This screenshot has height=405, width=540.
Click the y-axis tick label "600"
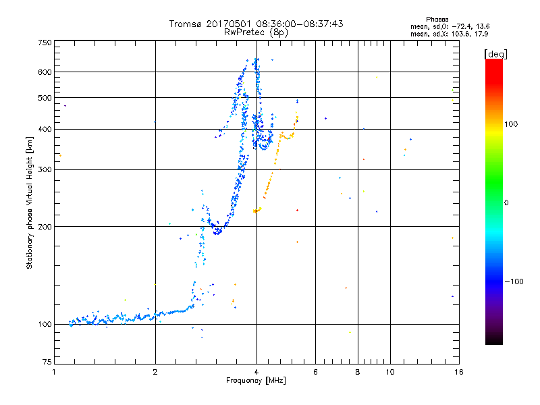pyautogui.click(x=45, y=72)
